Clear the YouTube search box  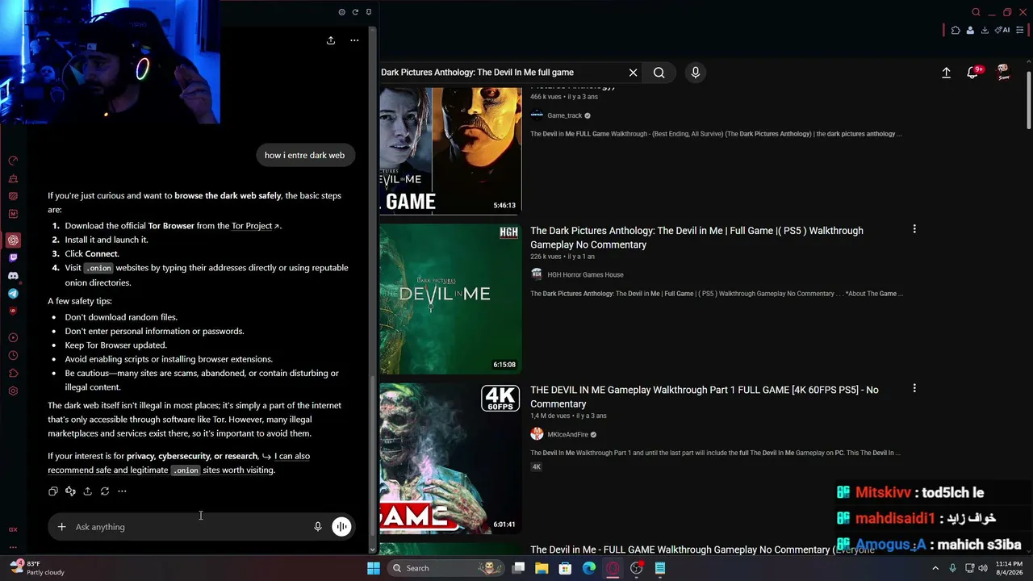click(x=634, y=73)
